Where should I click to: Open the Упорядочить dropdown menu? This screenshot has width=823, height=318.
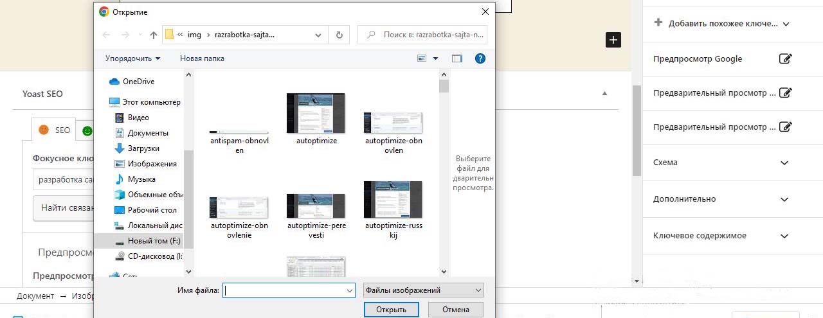coord(132,58)
